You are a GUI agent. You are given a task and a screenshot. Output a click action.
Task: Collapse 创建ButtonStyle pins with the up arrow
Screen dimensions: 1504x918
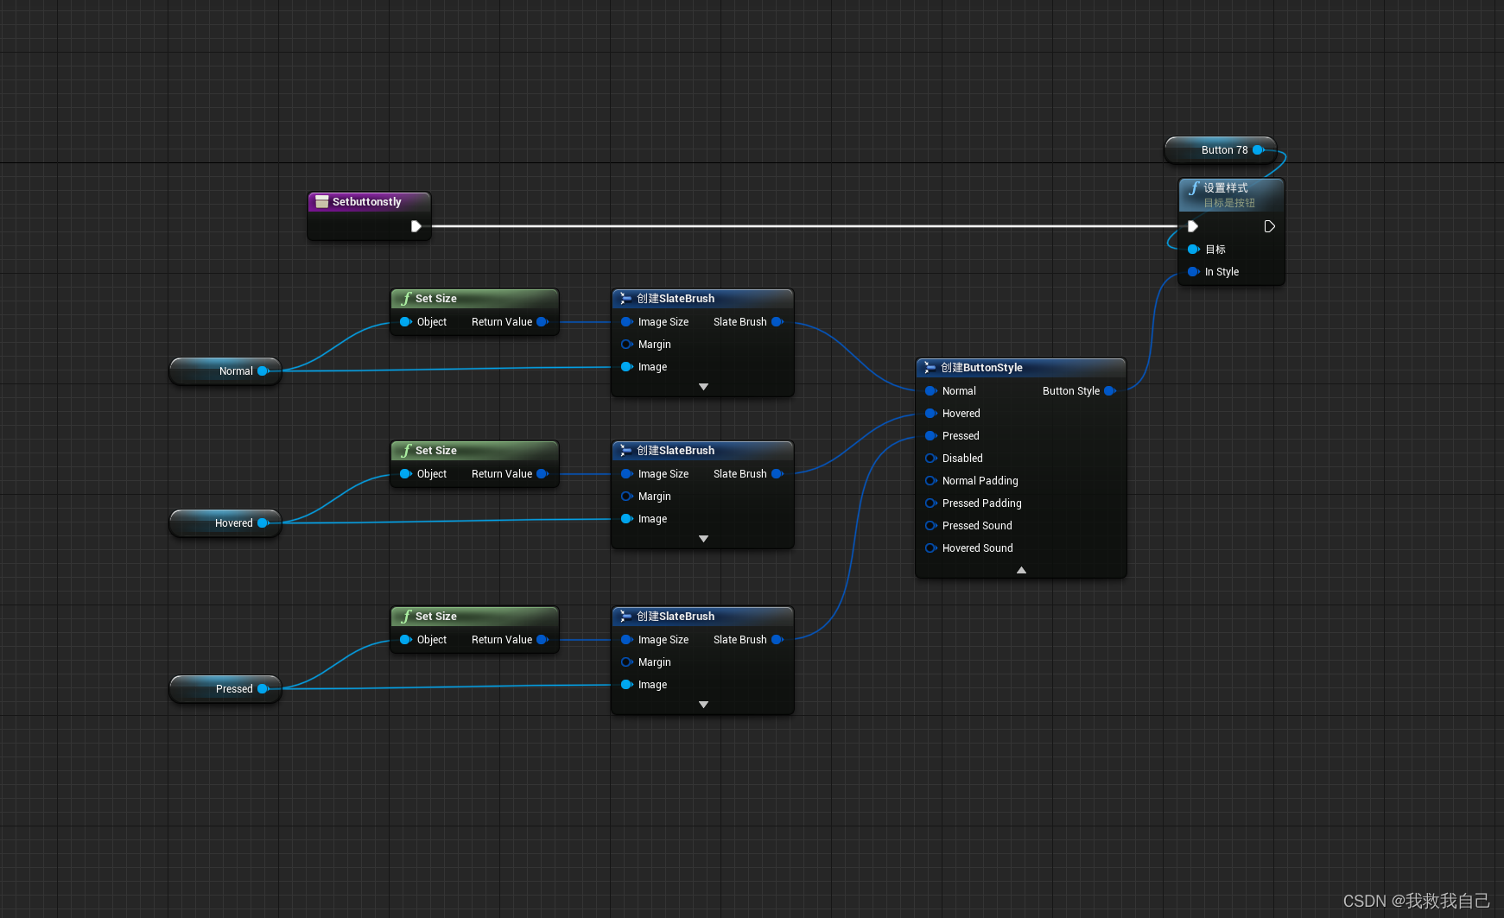(1020, 570)
